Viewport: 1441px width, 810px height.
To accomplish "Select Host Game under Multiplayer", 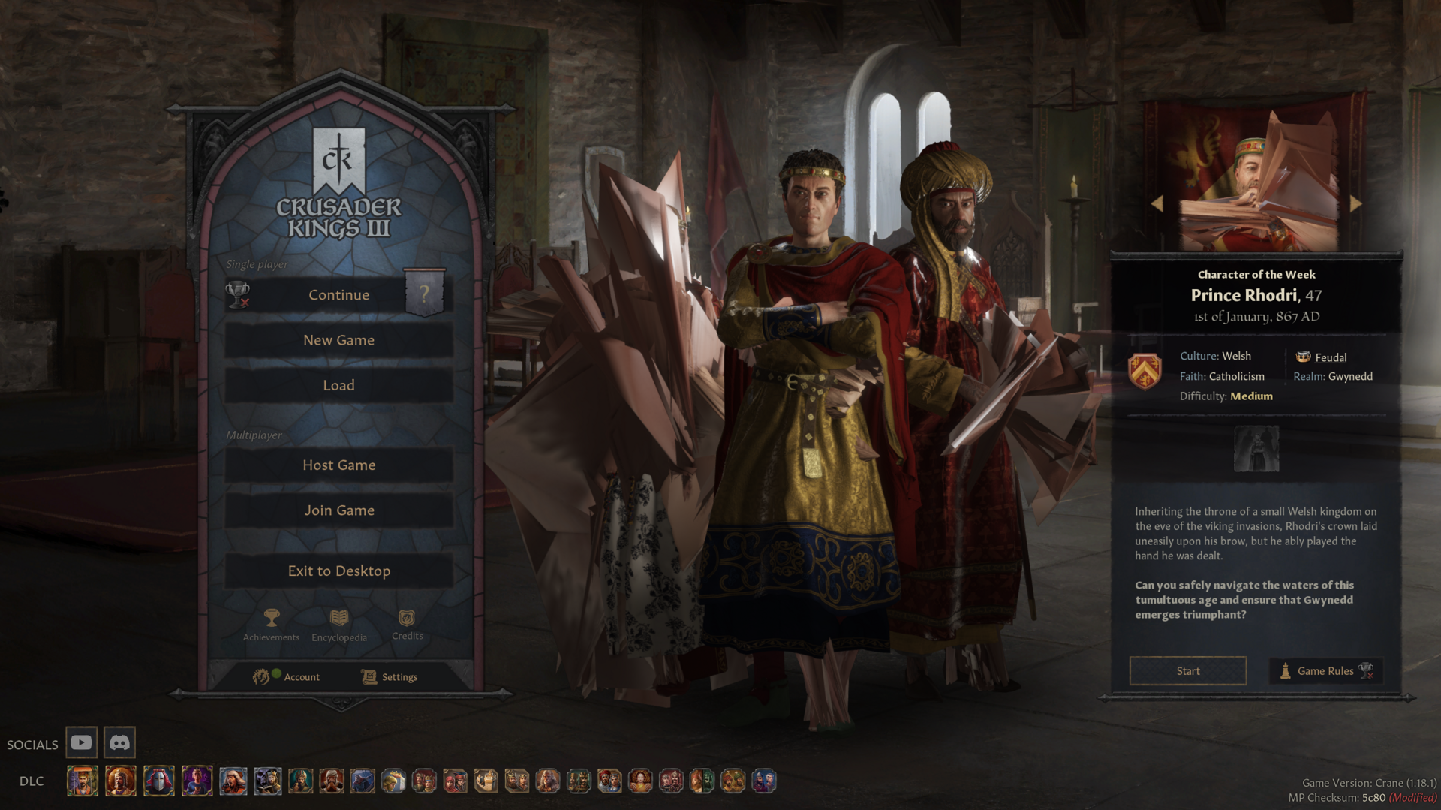I will pos(338,465).
